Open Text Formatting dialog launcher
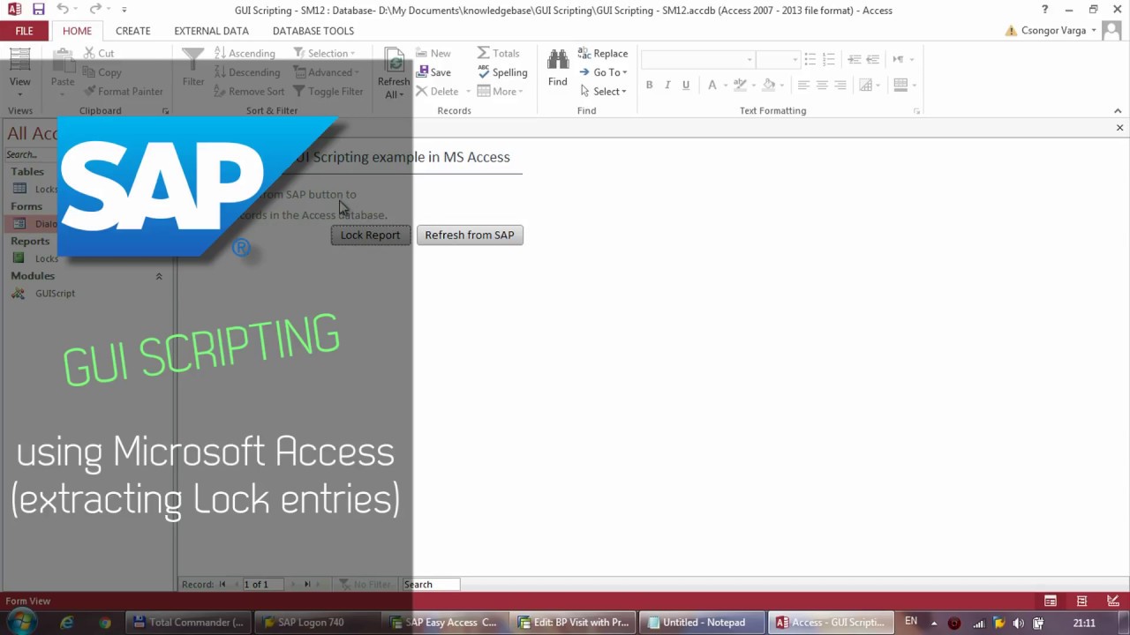The width and height of the screenshot is (1130, 635). pos(916,111)
